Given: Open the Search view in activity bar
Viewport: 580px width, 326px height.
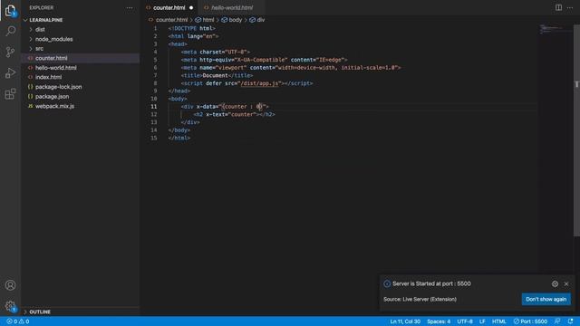Looking at the screenshot, I should pyautogui.click(x=10, y=31).
